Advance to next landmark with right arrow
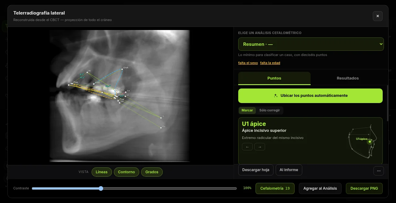 (260, 147)
